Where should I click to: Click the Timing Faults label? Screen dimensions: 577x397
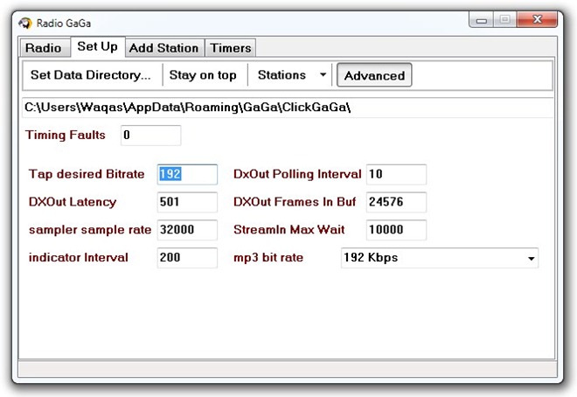66,135
